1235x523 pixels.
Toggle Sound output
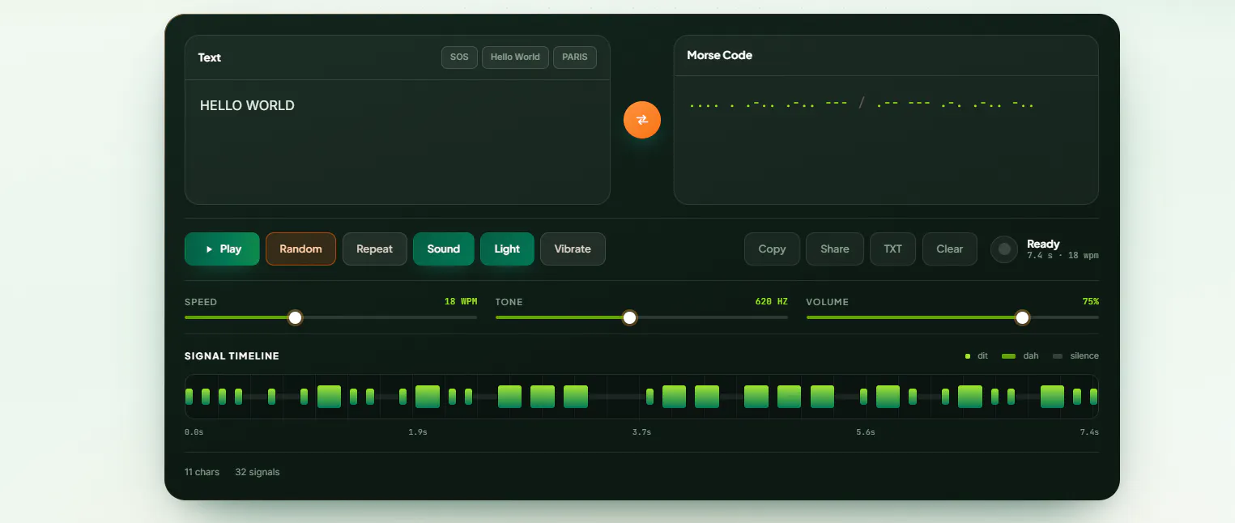pyautogui.click(x=444, y=249)
